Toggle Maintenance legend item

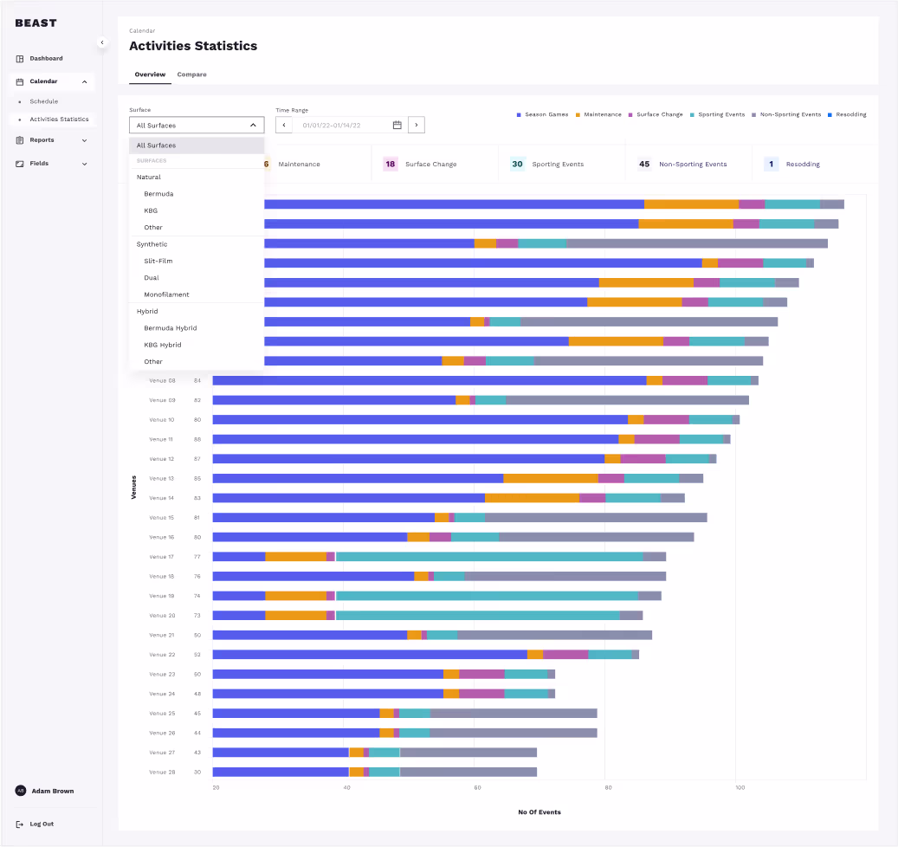pos(598,114)
